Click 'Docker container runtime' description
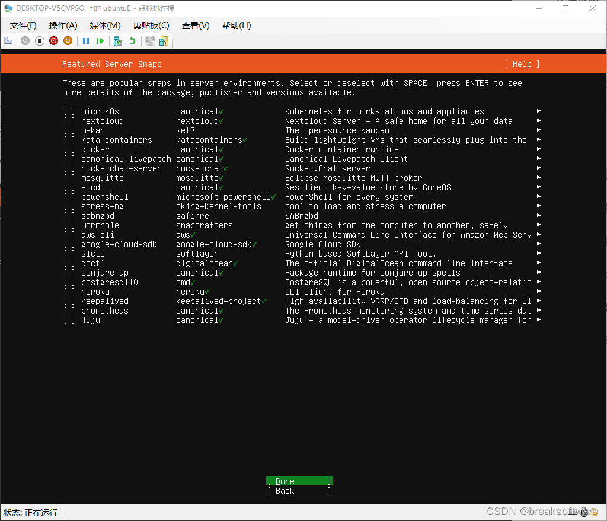This screenshot has height=521, width=607. pyautogui.click(x=342, y=149)
